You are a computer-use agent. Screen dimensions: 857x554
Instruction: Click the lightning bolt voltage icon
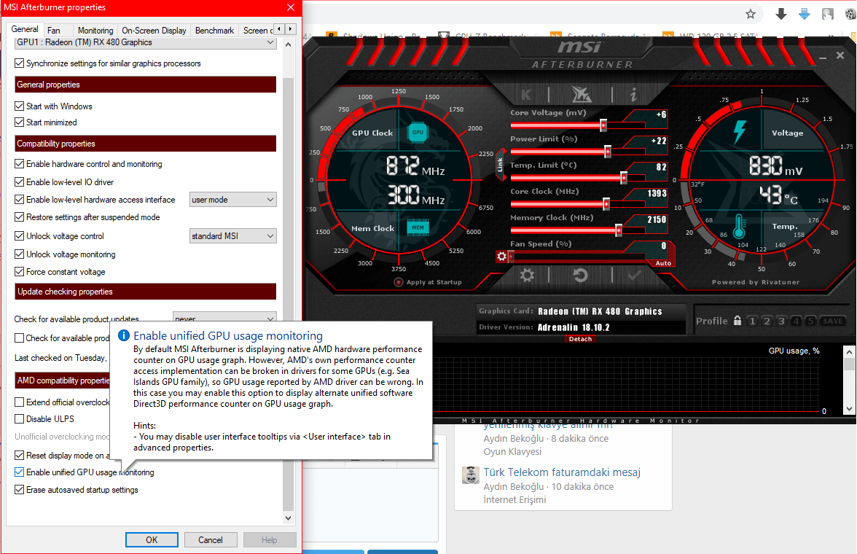740,132
